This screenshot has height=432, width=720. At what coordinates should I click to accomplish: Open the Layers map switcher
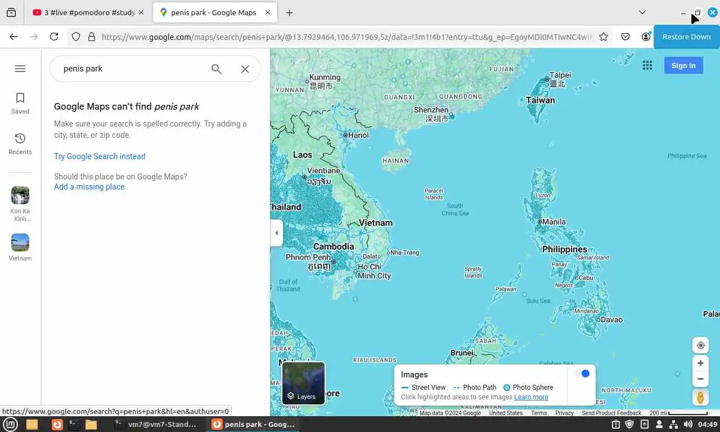(x=304, y=383)
